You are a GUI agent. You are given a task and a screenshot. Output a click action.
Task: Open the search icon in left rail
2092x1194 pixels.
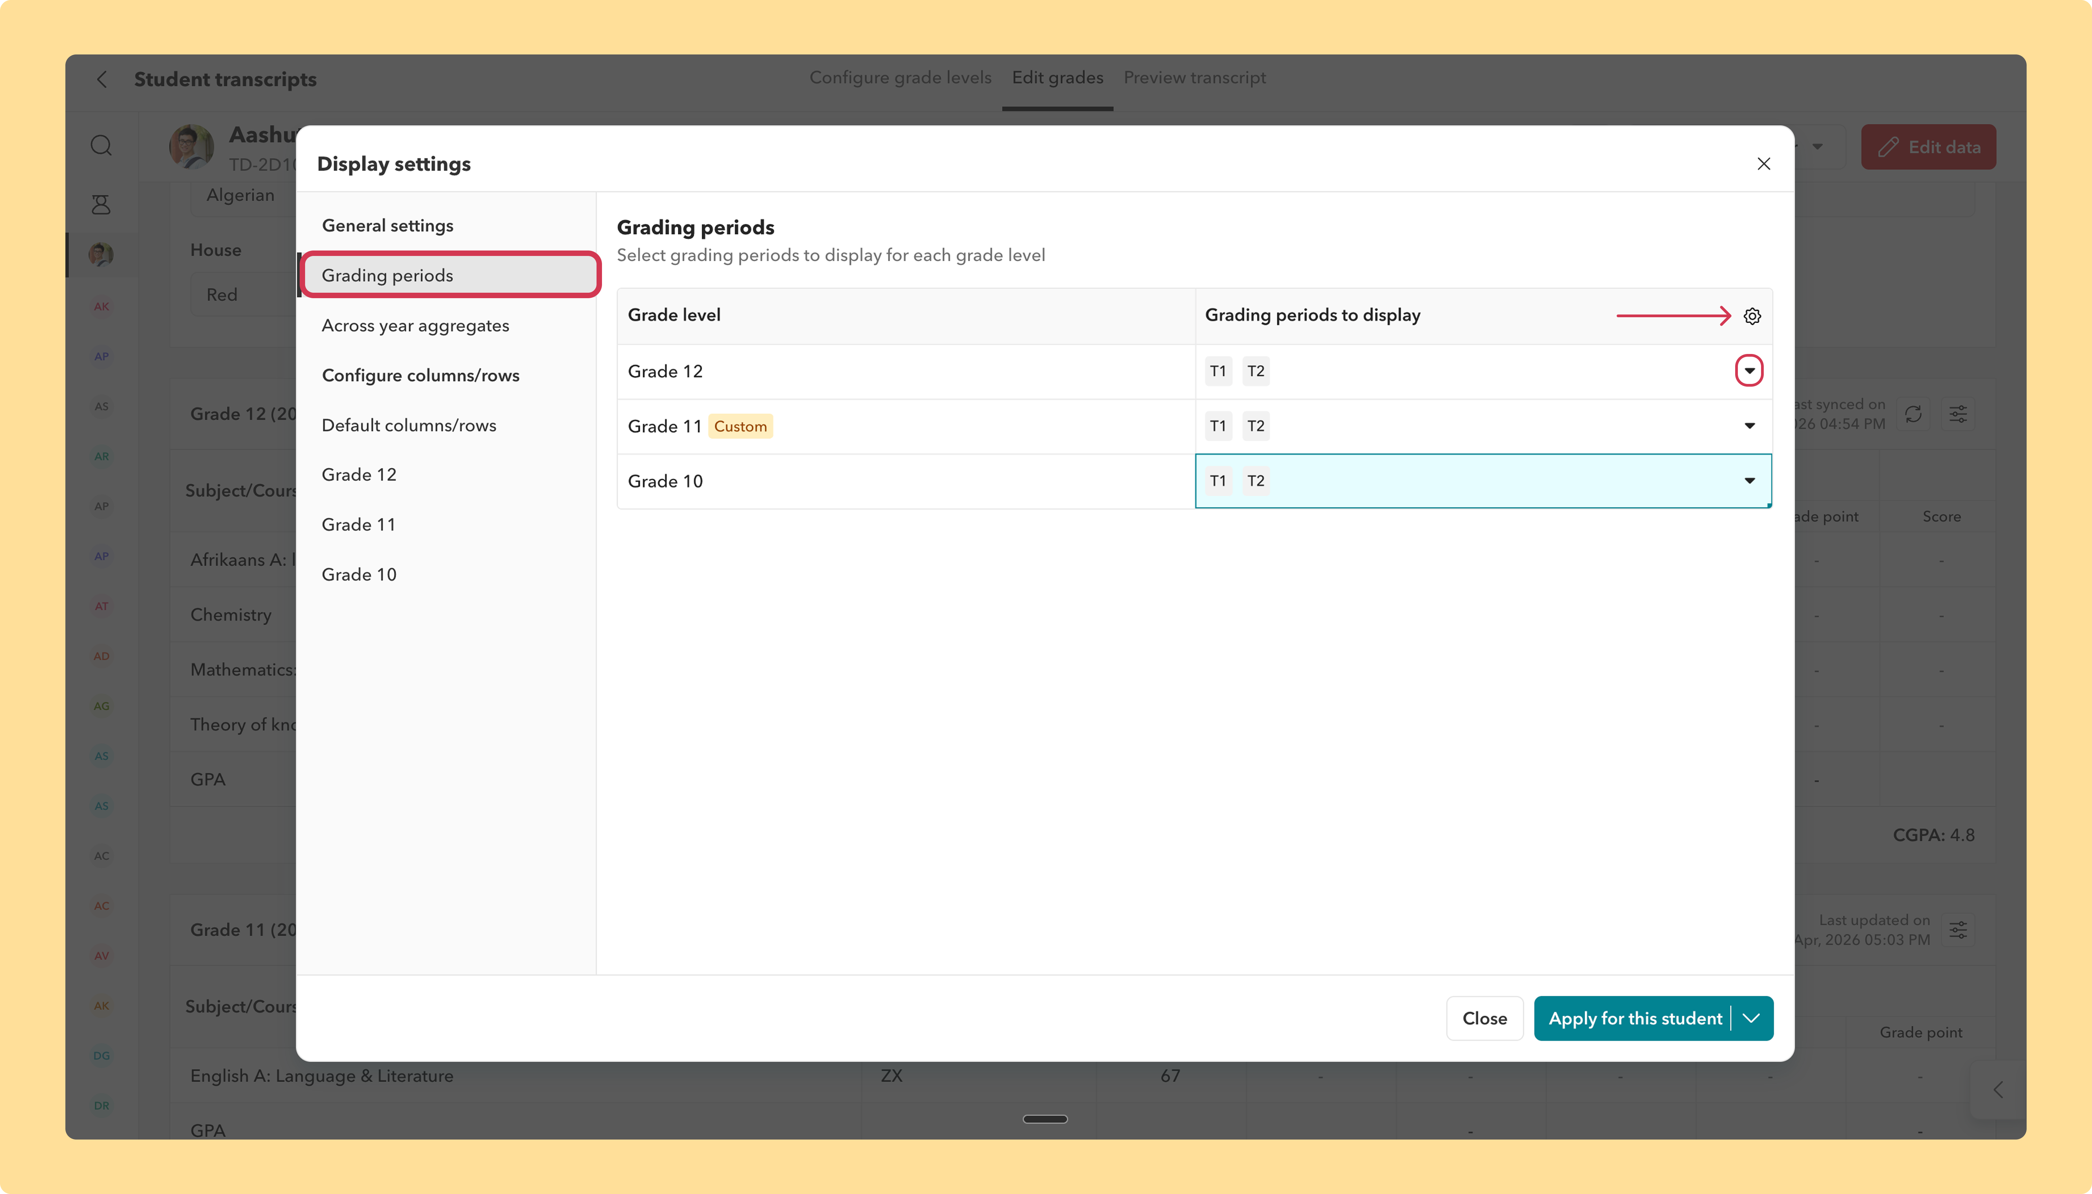click(101, 146)
